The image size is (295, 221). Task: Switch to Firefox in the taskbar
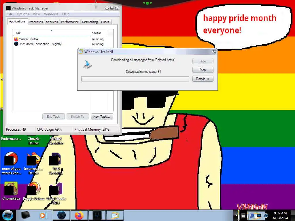point(79,215)
